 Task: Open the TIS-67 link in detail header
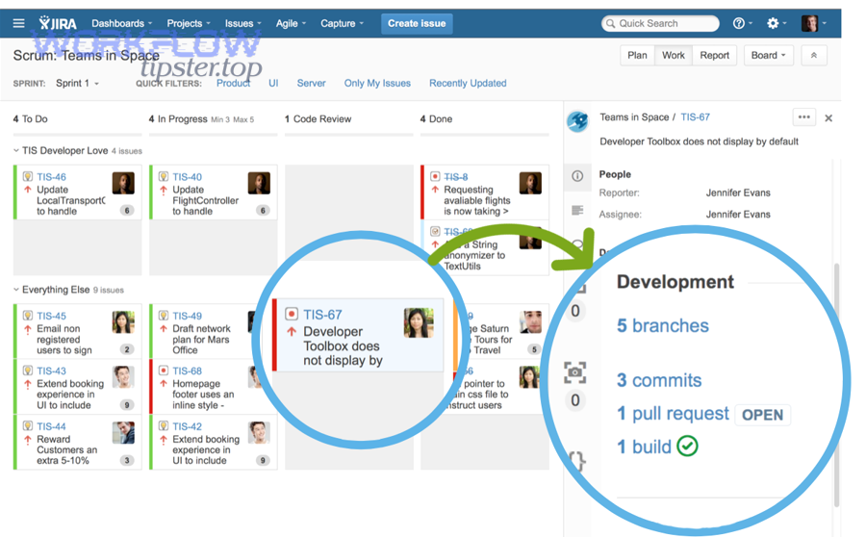point(695,117)
